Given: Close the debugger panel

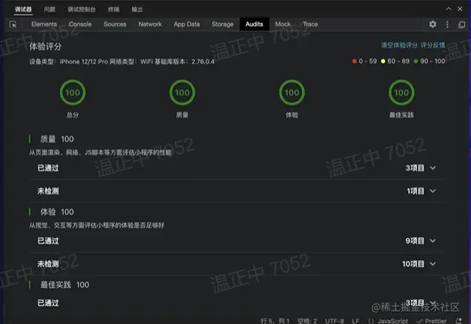Looking at the screenshot, I should [460, 9].
